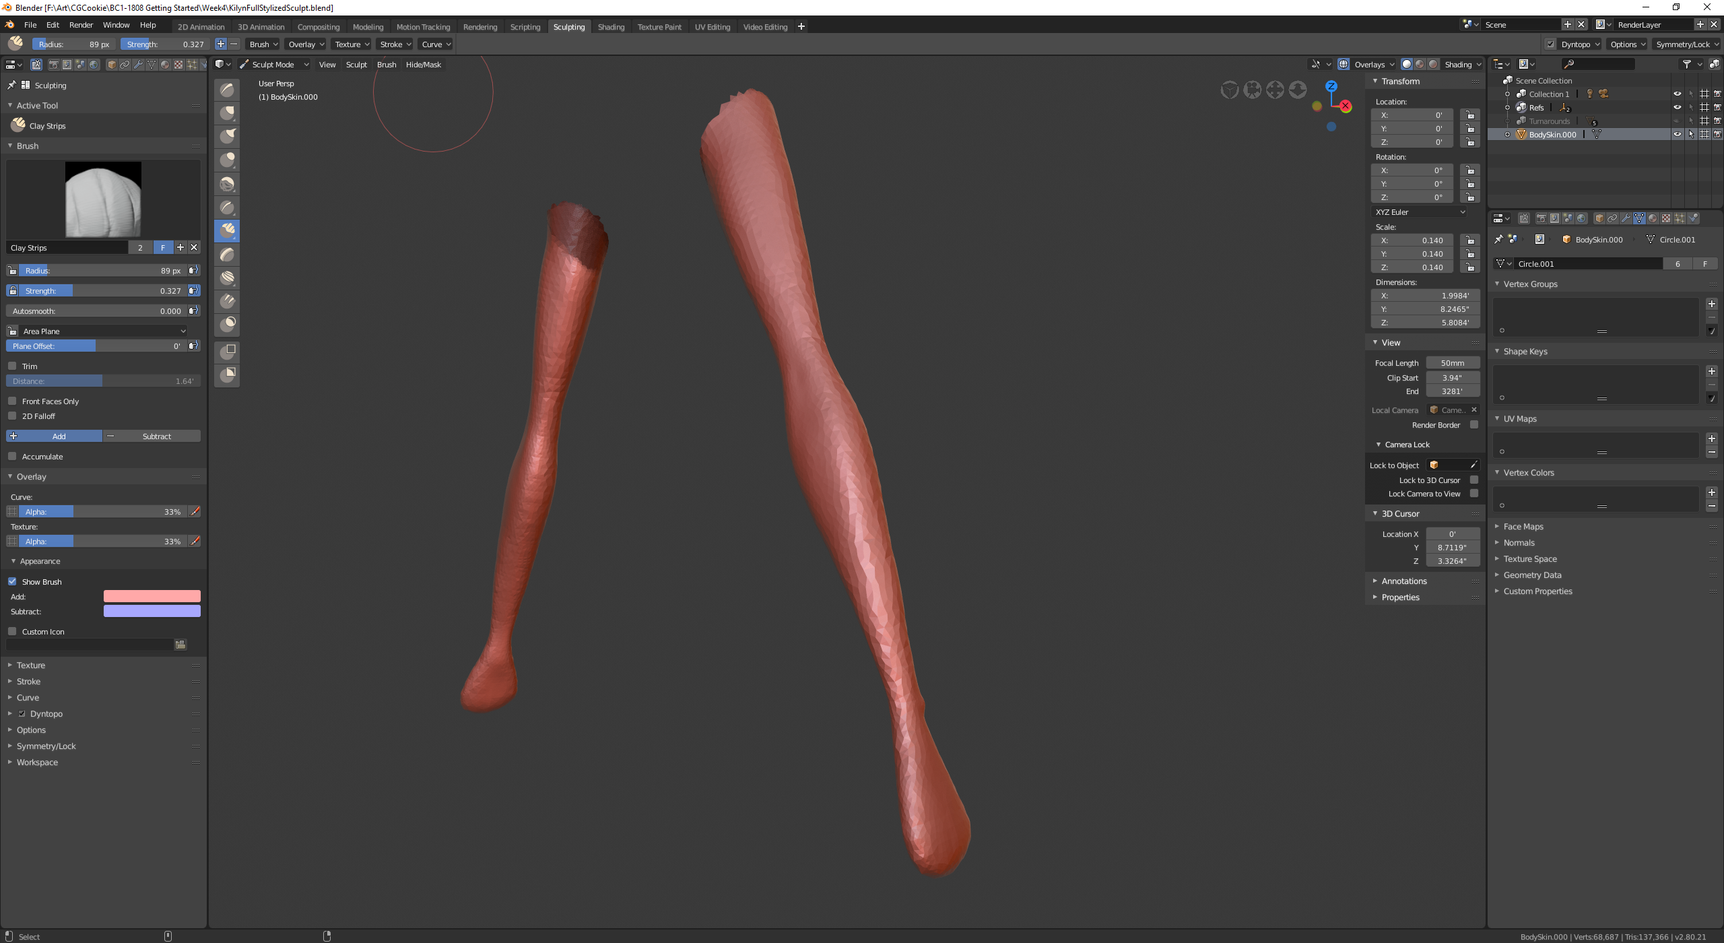This screenshot has height=943, width=1724.
Task: Select the Draw sculpt brush tool
Action: pos(228,90)
